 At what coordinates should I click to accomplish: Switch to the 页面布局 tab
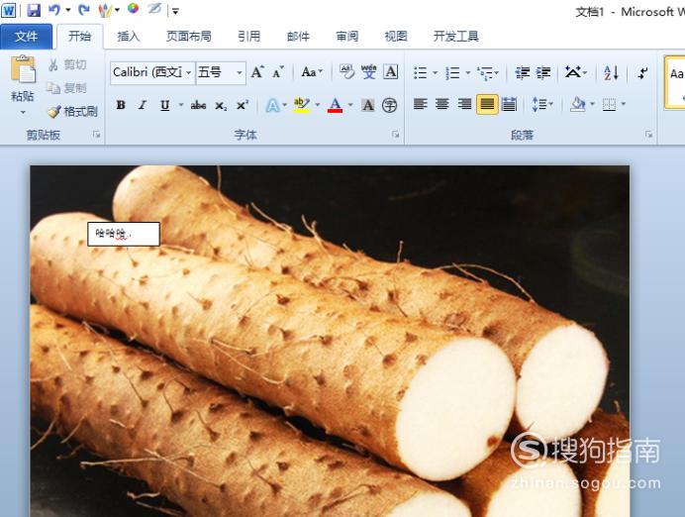189,36
